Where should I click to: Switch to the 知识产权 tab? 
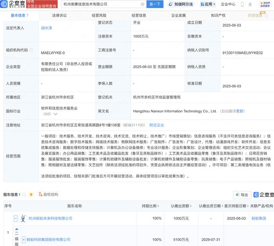pos(218,16)
